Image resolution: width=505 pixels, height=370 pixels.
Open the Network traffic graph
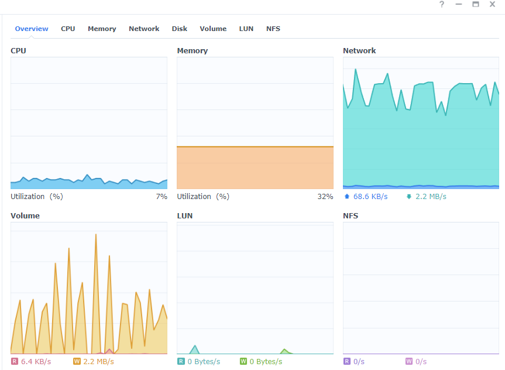[421, 123]
